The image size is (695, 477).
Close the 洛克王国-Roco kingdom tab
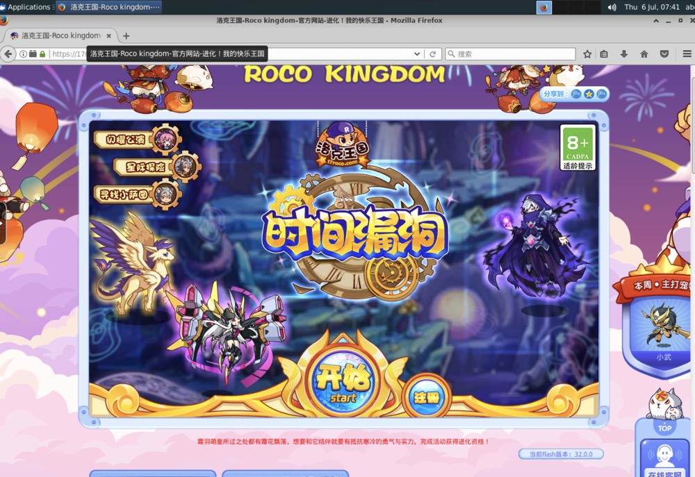pyautogui.click(x=108, y=36)
